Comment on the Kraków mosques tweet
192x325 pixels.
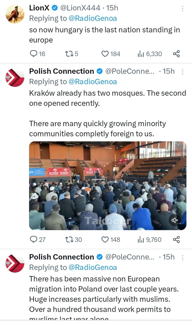[x=33, y=239]
